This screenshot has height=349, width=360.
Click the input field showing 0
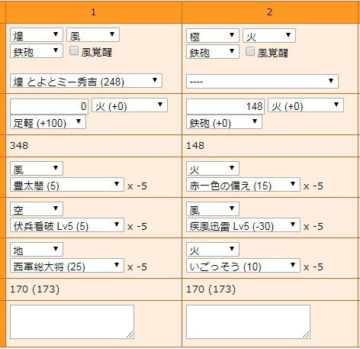49,106
